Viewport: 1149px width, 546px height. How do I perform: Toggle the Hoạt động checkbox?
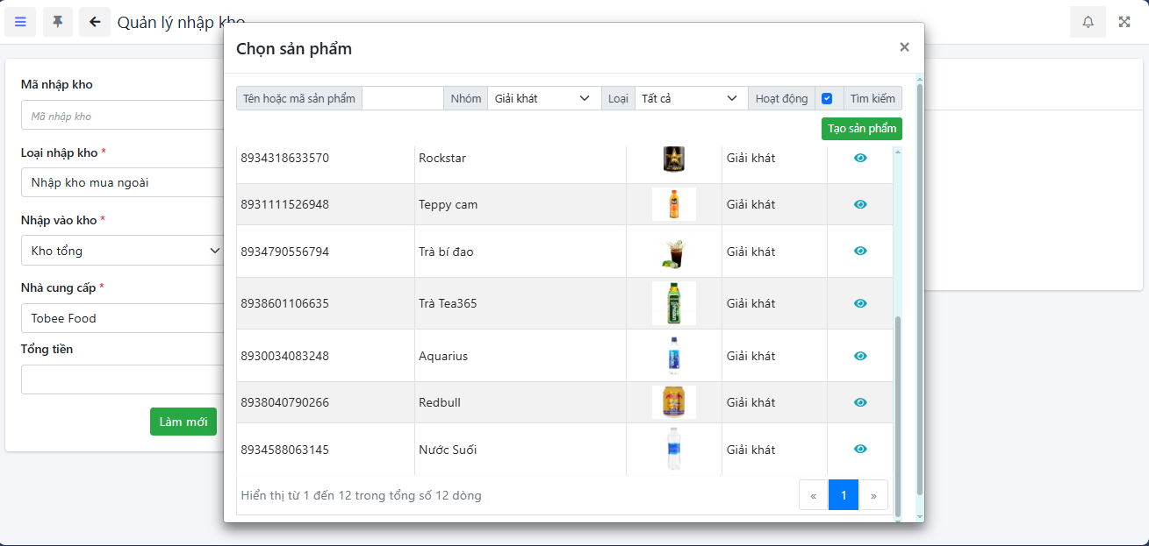coord(827,98)
